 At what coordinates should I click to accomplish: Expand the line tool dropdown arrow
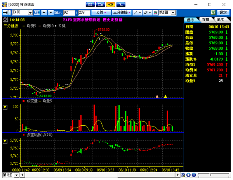pyautogui.click(x=140, y=13)
